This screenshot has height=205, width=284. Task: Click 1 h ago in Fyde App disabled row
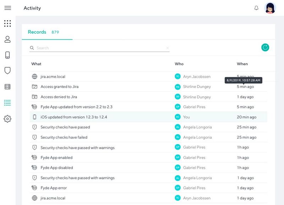243,168
